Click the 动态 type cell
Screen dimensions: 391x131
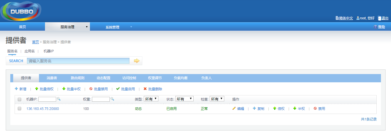(x=138, y=109)
